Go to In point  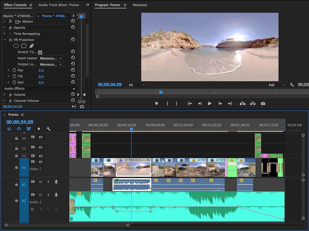point(190,103)
